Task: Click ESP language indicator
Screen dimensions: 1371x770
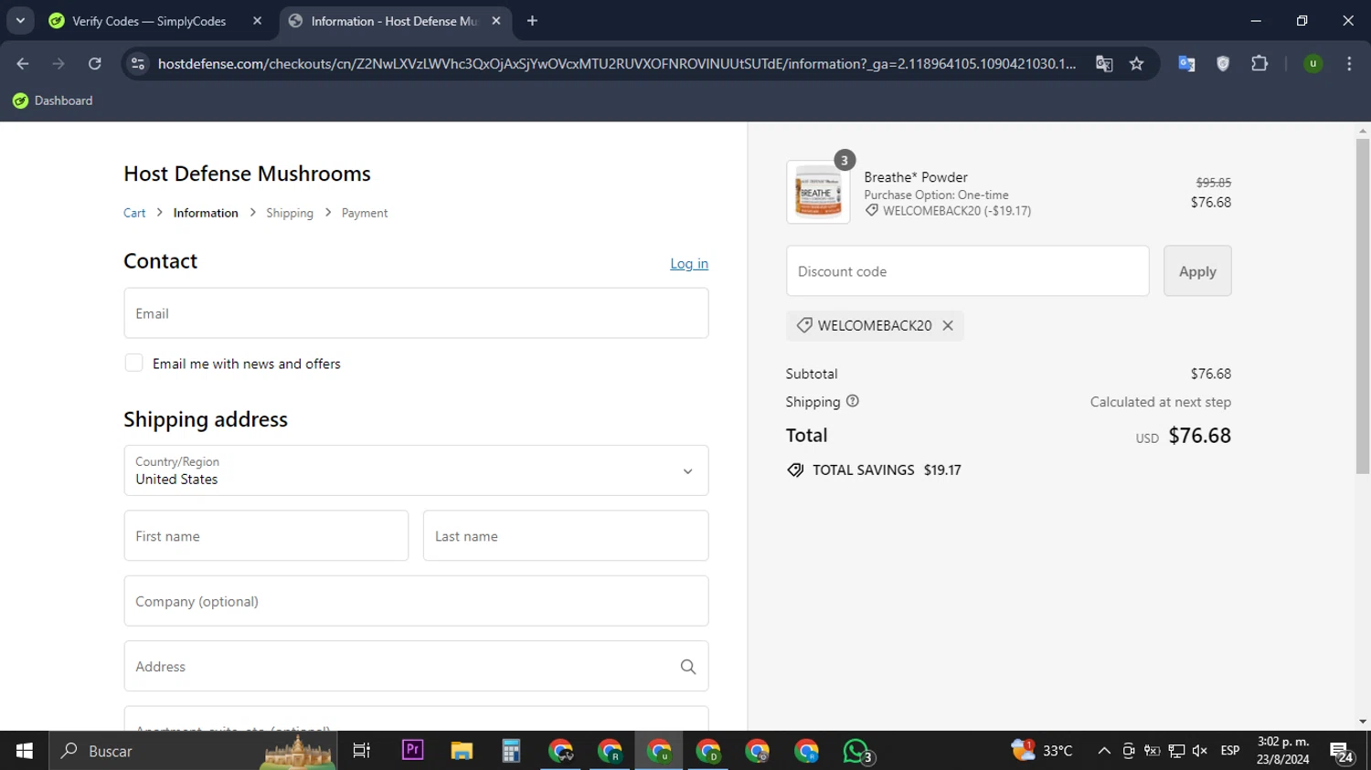Action: 1230,751
